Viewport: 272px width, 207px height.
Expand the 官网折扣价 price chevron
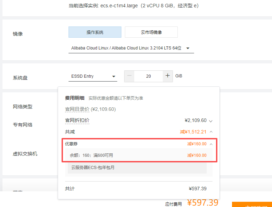coord(210,121)
